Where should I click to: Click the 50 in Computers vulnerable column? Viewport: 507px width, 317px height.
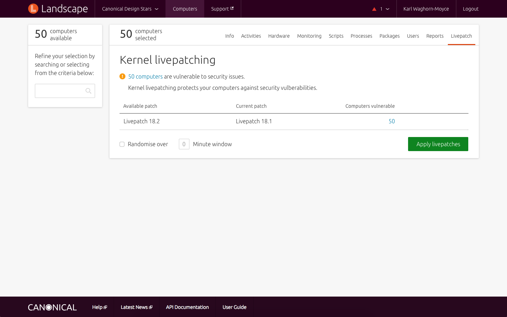[392, 121]
